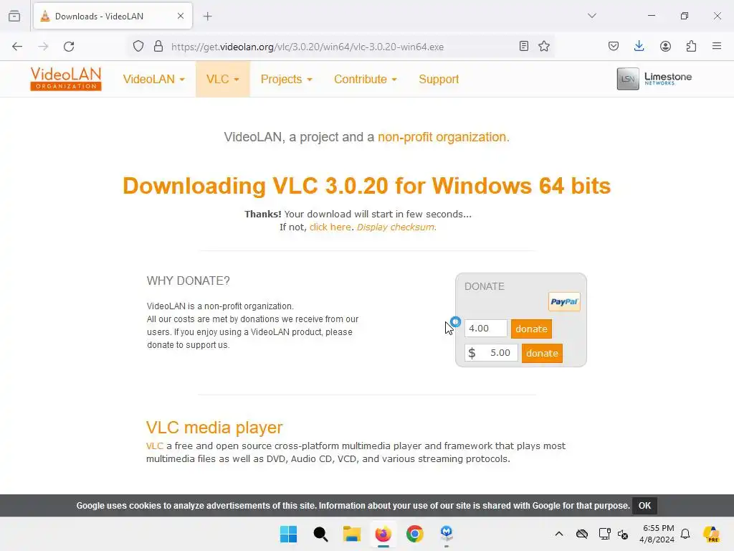Expand the Projects navigation dropdown

[x=287, y=79]
